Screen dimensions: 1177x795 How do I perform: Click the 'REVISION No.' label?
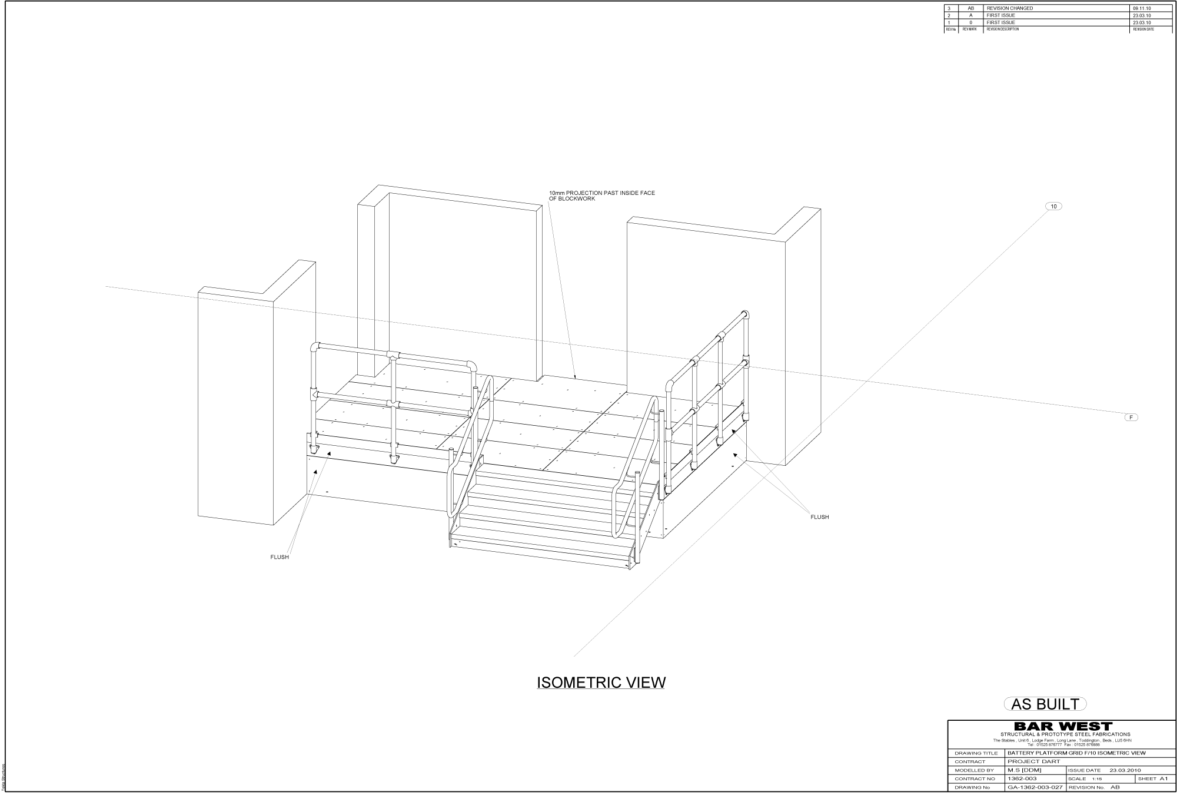pos(1086,787)
